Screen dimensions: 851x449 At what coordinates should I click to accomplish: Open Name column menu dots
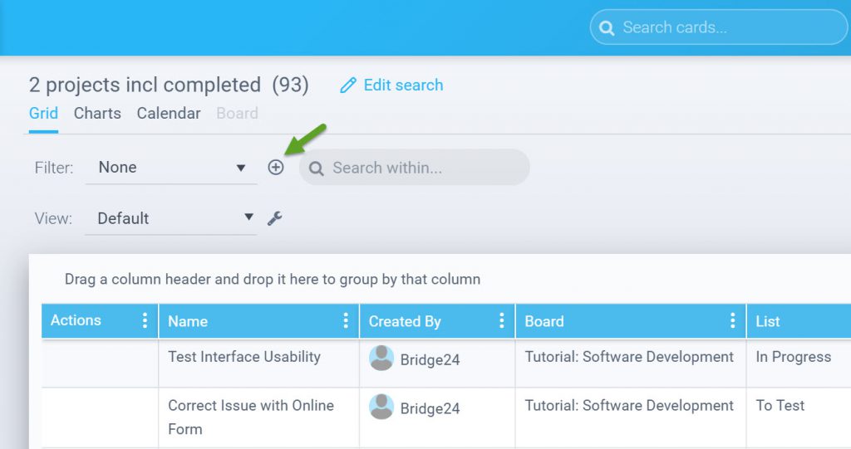[345, 320]
